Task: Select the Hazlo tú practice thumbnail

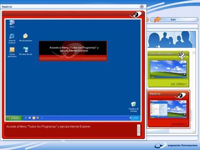Action: (x=168, y=109)
